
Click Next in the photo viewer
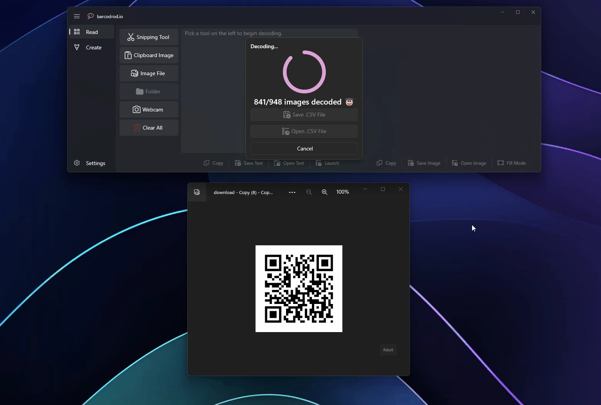coord(388,350)
